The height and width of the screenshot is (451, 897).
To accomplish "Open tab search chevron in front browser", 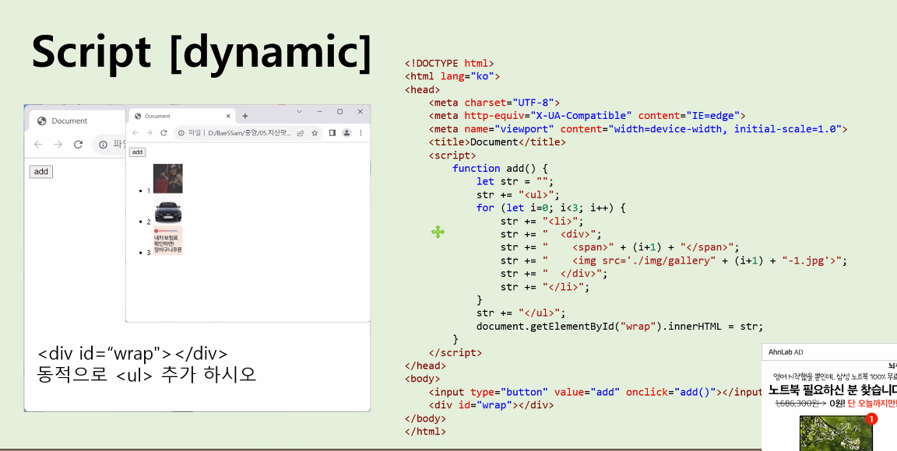I will 299,111.
